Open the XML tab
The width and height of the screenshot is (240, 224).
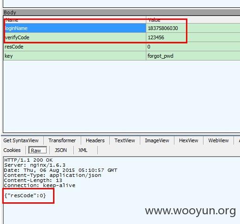click(83, 150)
